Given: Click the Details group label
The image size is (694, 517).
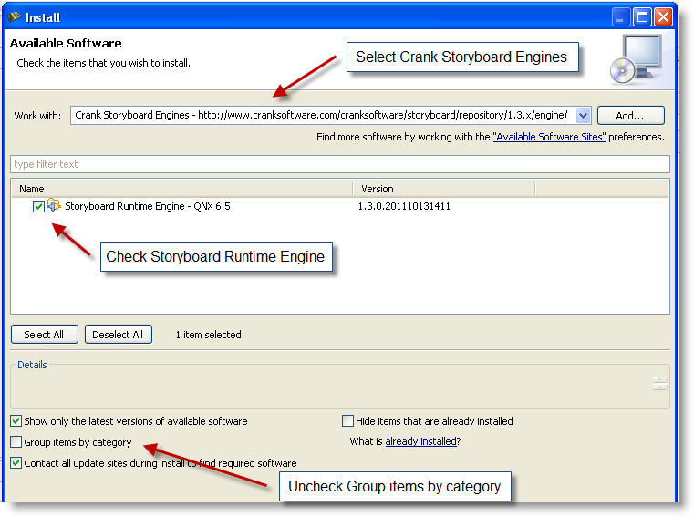Looking at the screenshot, I should click(32, 365).
